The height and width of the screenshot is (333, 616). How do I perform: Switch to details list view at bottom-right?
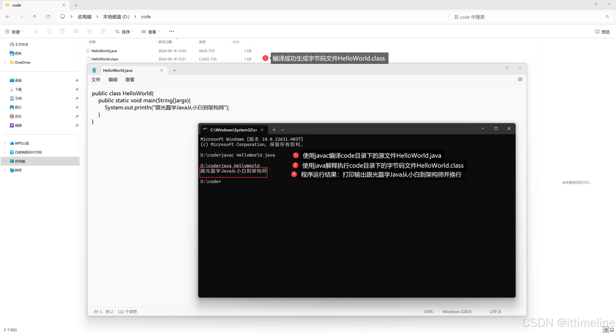(606, 330)
